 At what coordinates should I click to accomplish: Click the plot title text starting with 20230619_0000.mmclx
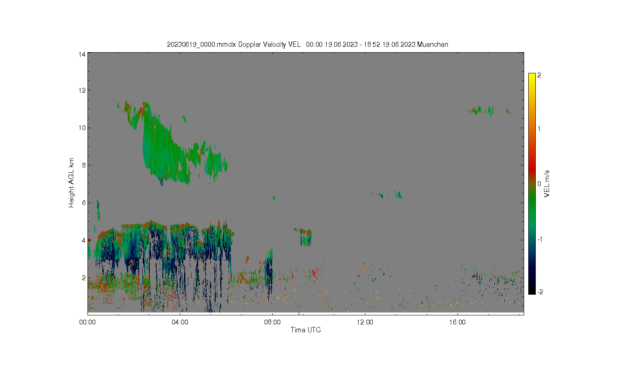tap(307, 44)
